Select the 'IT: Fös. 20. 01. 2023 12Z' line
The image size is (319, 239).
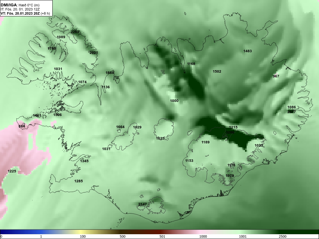coord(20,9)
